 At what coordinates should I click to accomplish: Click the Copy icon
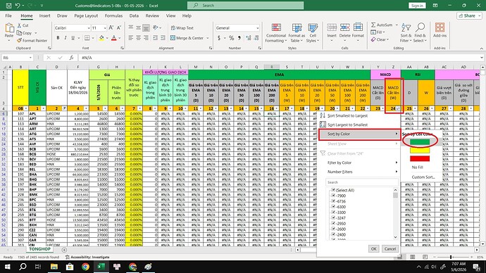tap(19, 33)
